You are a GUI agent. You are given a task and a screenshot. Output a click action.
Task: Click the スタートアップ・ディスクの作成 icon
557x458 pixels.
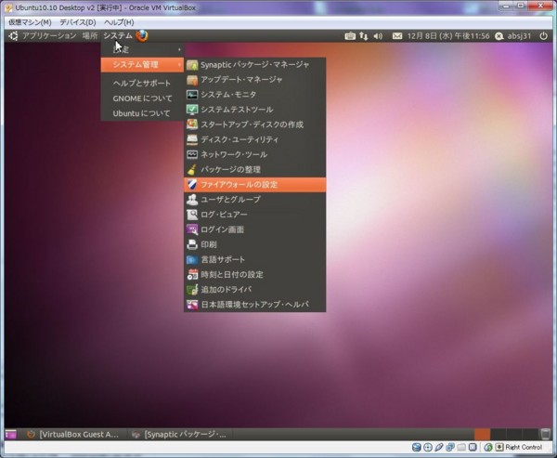192,124
